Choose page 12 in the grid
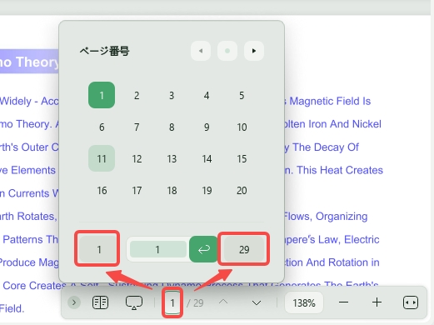Image resolution: width=434 pixels, height=325 pixels. pyautogui.click(x=137, y=159)
